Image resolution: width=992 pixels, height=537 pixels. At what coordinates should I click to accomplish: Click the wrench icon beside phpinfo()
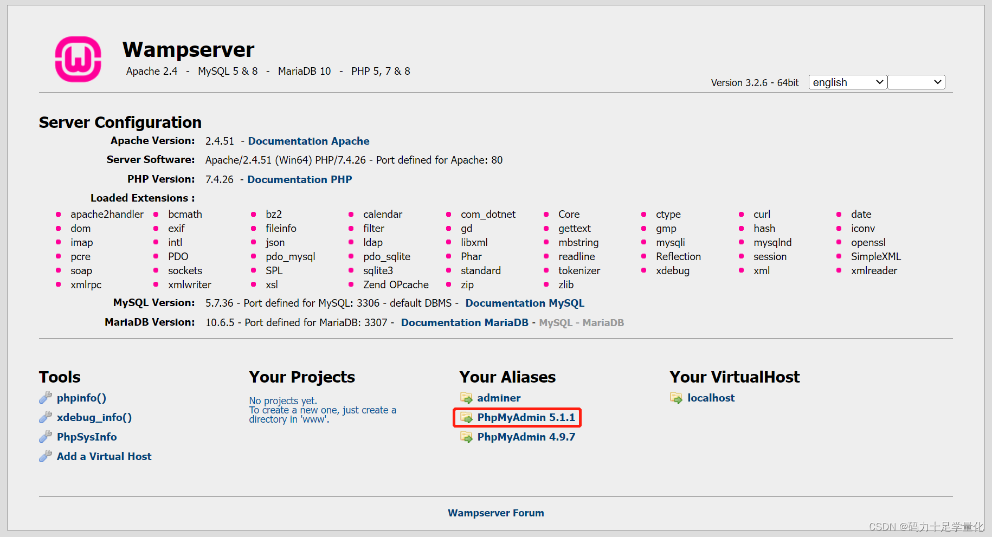click(46, 398)
